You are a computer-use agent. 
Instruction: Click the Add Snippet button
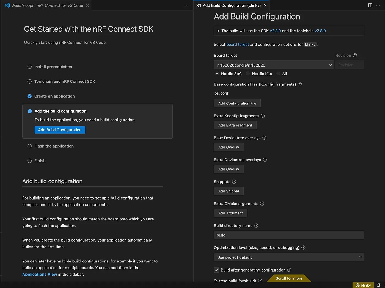229,191
